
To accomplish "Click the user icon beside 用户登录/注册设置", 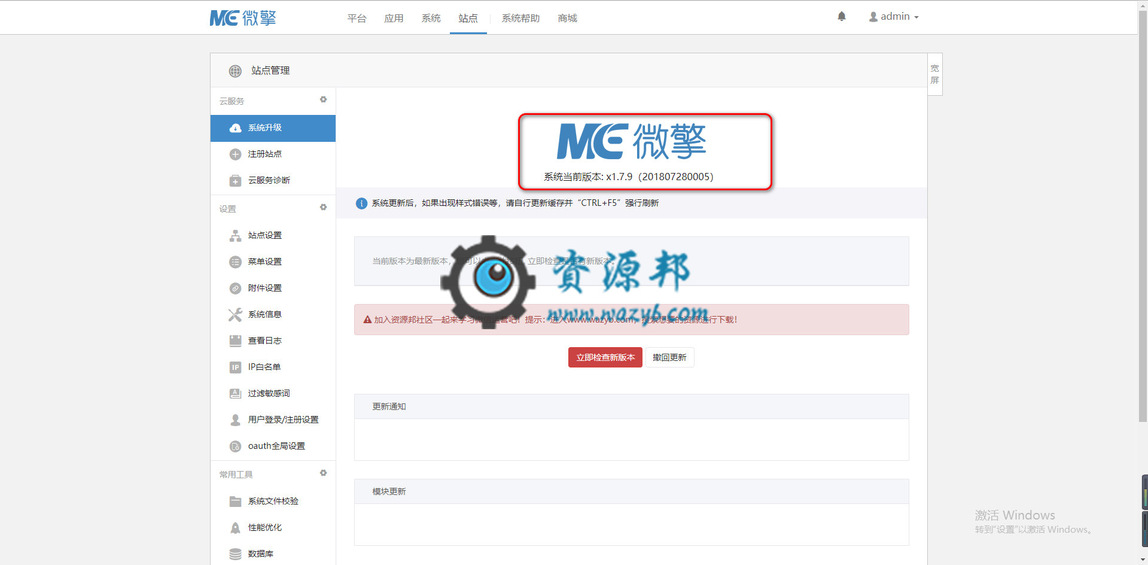I will (x=236, y=420).
